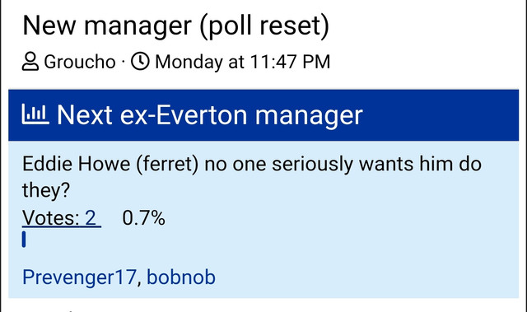Click the number 2 in Votes count

[x=91, y=218]
